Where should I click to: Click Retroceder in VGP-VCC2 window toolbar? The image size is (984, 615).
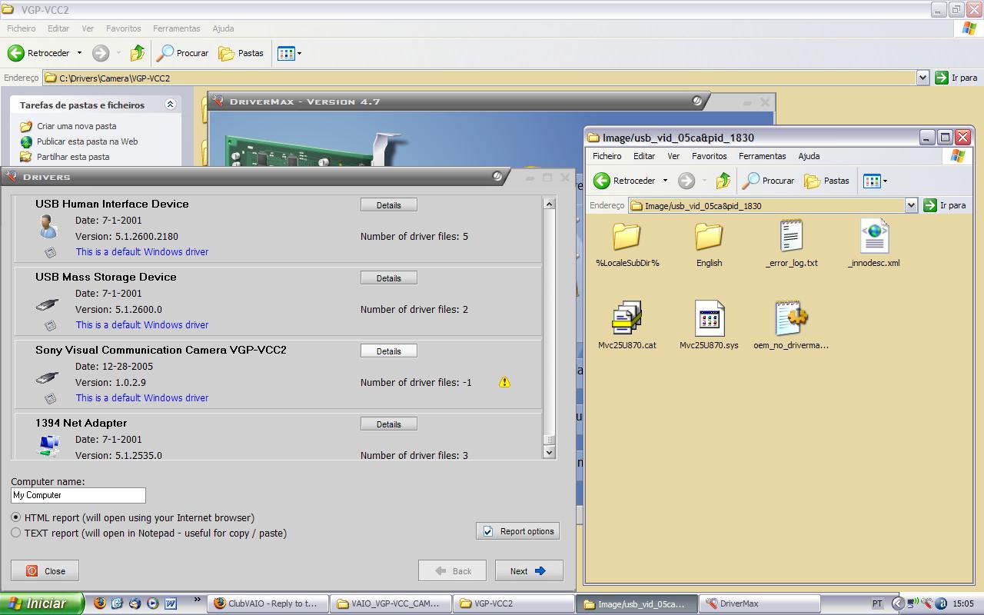[x=38, y=53]
